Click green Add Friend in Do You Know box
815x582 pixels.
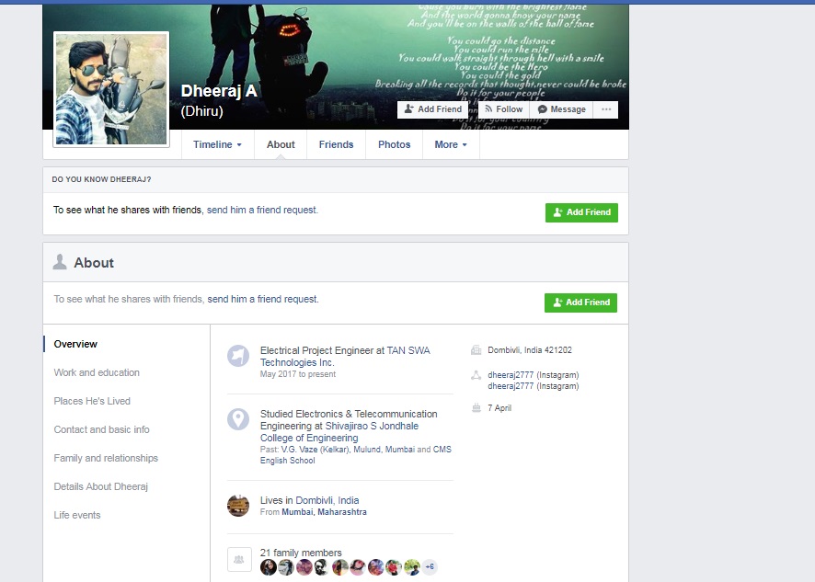(x=581, y=212)
